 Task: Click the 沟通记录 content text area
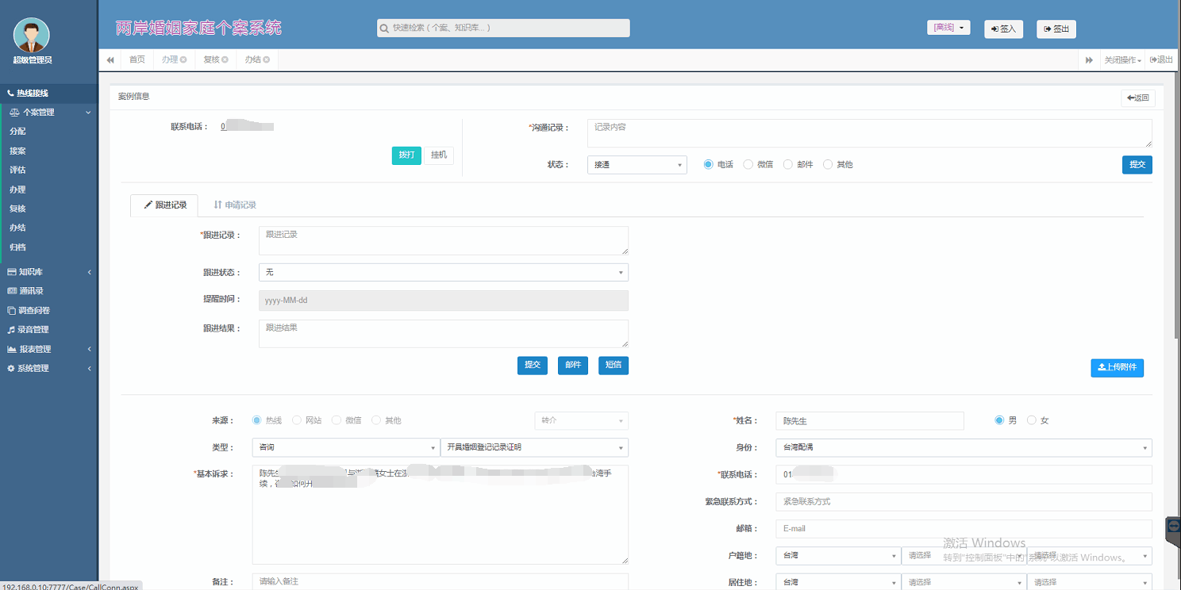pyautogui.click(x=869, y=133)
